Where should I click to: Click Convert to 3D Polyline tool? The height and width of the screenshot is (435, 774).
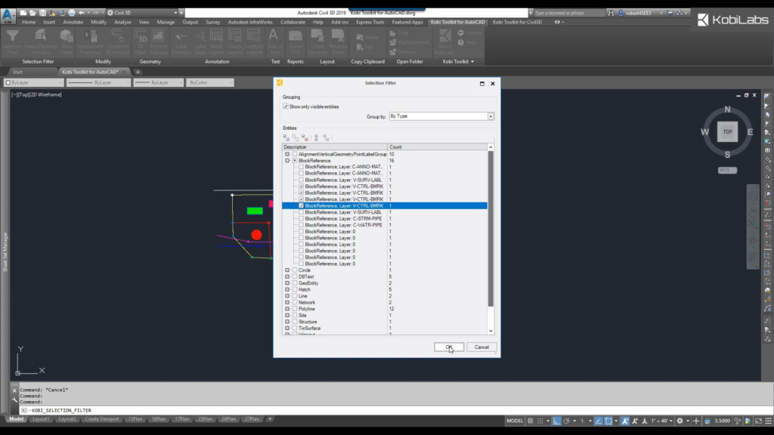pyautogui.click(x=117, y=42)
